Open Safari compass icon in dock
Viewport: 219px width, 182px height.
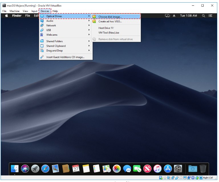(x=45, y=169)
